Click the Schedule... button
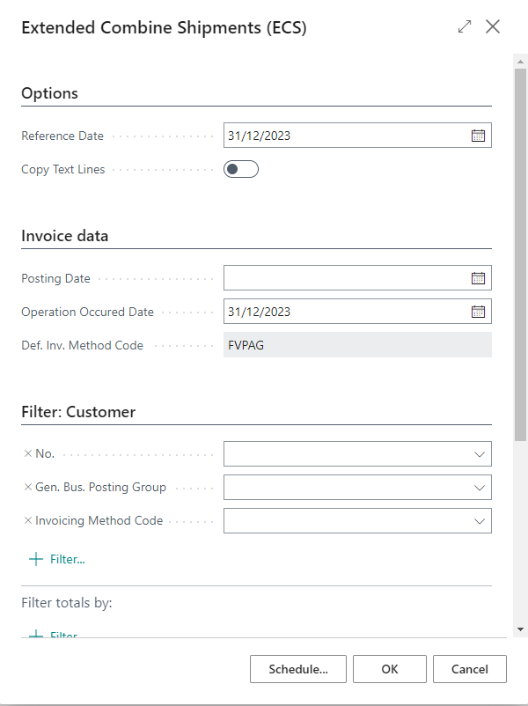Image resolution: width=528 pixels, height=706 pixels. tap(298, 668)
